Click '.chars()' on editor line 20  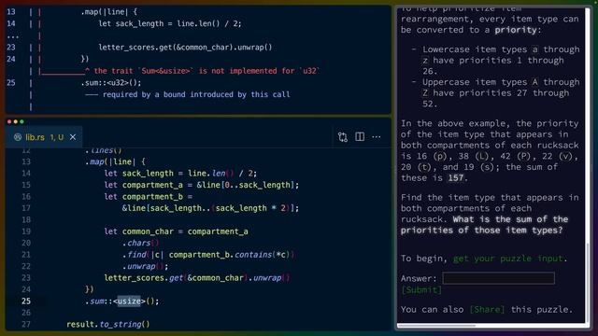click(141, 243)
